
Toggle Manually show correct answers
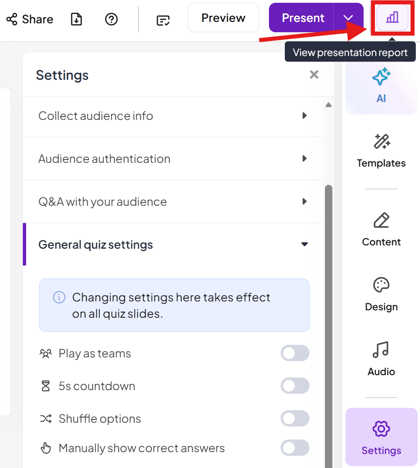click(x=295, y=448)
